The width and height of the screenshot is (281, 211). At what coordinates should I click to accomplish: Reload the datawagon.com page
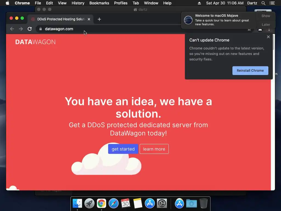pyautogui.click(x=30, y=29)
